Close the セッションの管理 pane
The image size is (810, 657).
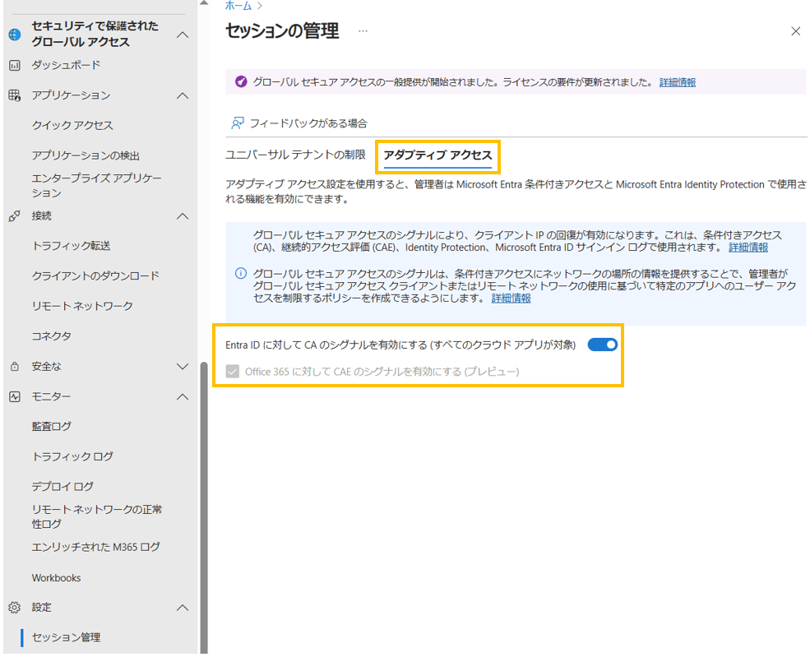[795, 31]
